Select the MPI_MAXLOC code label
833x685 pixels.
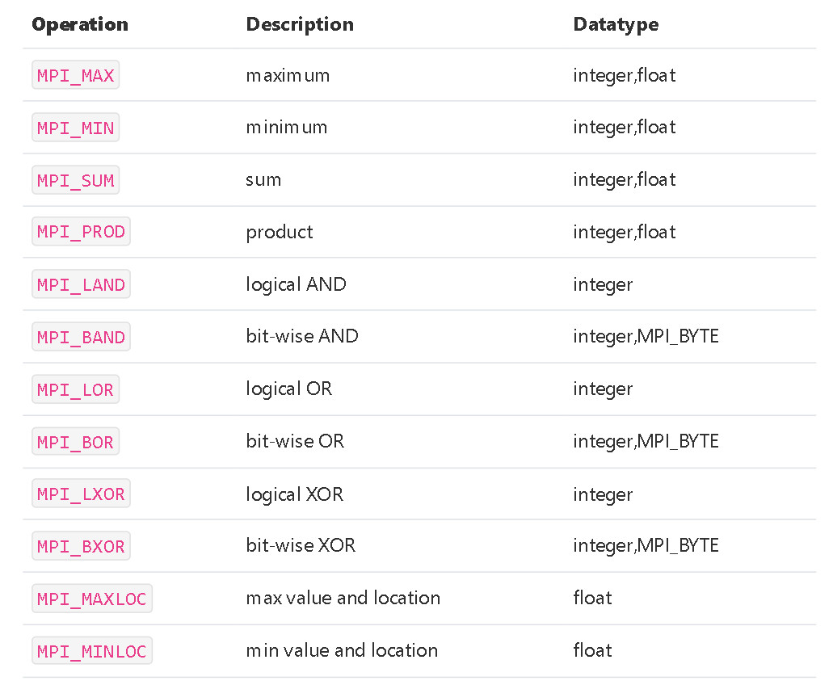[92, 599]
